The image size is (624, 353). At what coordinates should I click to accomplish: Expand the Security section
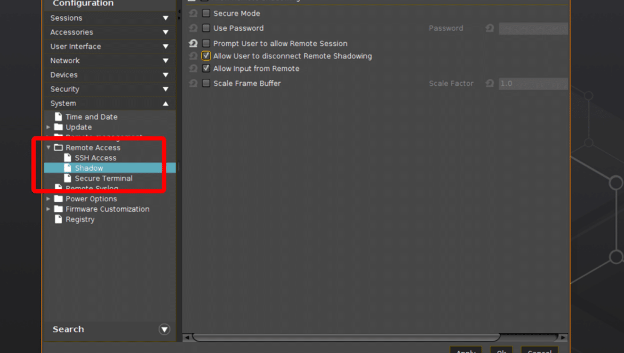click(x=165, y=89)
